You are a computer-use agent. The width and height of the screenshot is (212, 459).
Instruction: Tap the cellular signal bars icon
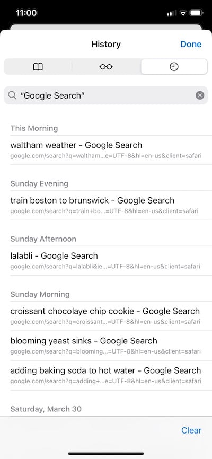point(172,13)
